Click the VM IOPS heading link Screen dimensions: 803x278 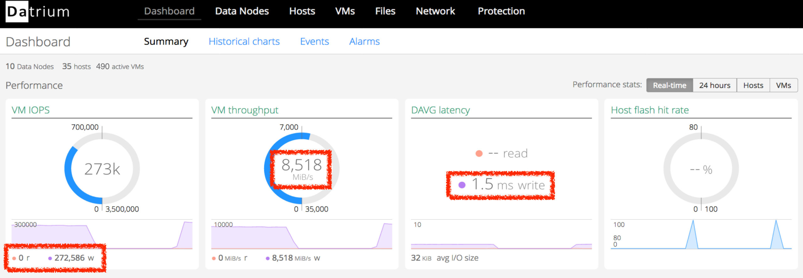31,110
